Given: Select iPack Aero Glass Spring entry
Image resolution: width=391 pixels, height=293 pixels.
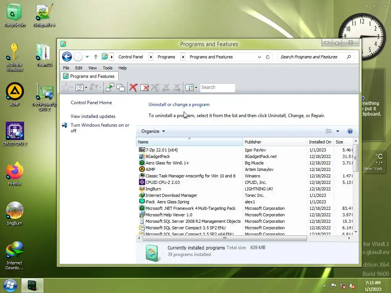Looking at the screenshot, I should (x=167, y=202).
